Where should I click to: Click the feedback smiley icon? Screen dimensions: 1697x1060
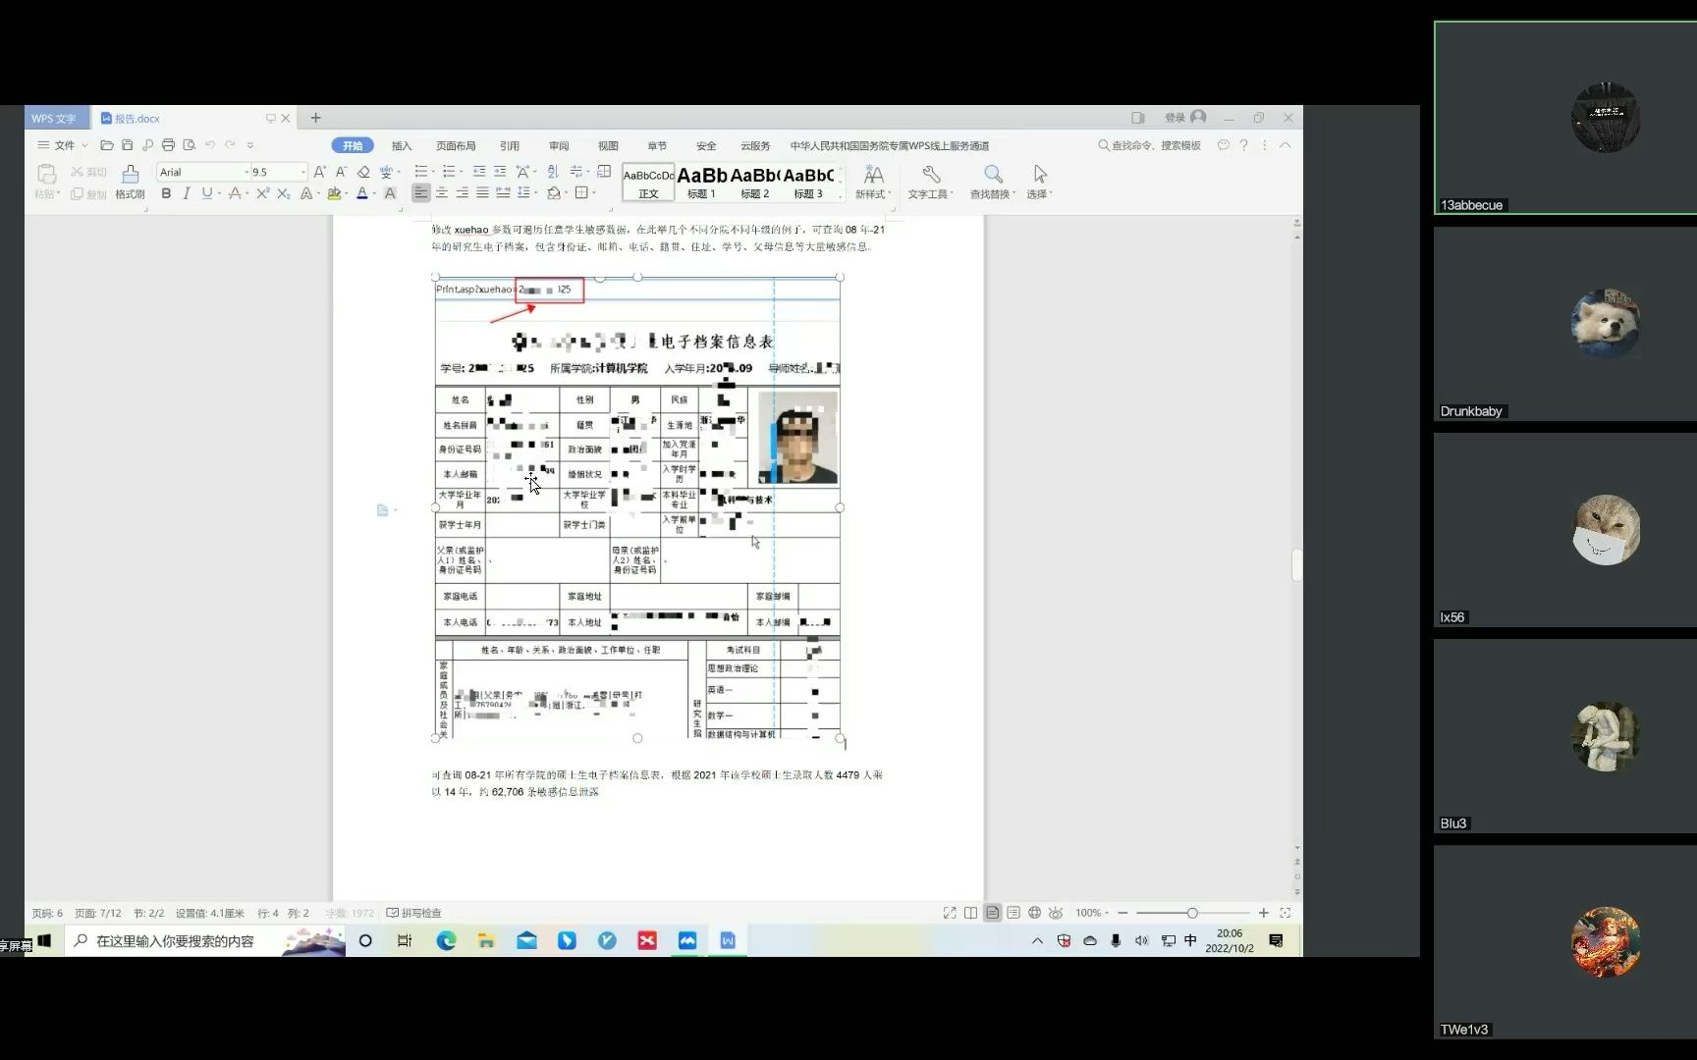click(x=1223, y=145)
